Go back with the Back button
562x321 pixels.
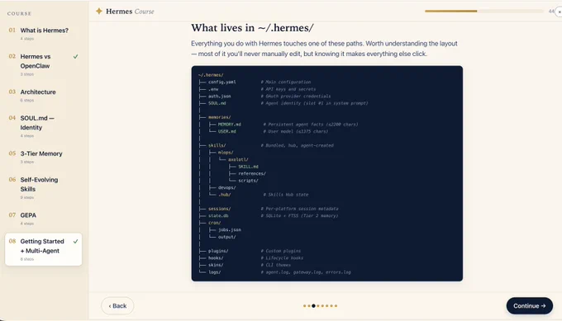click(x=117, y=306)
